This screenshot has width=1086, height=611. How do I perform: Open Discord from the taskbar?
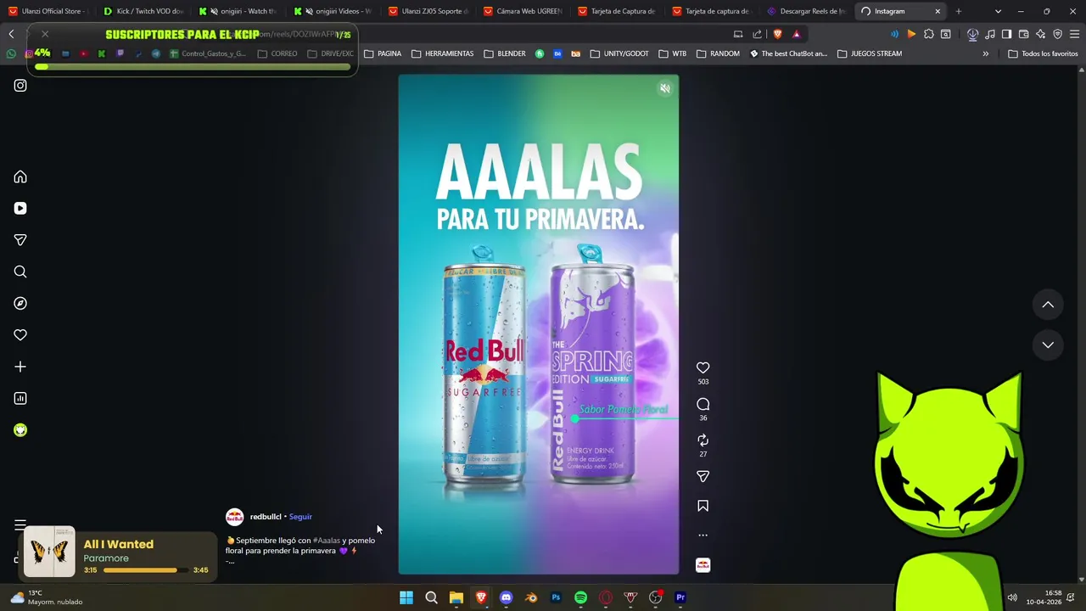pyautogui.click(x=507, y=597)
